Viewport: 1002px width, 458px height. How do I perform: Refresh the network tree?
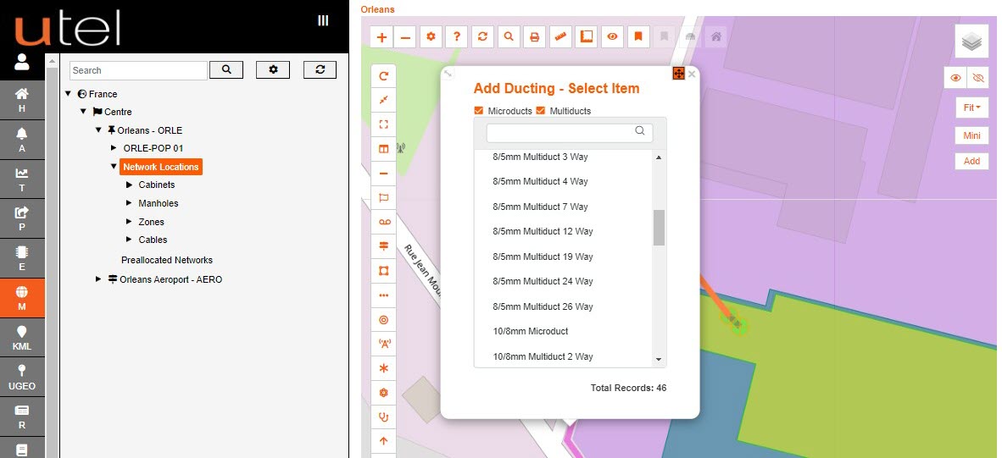[x=320, y=70]
